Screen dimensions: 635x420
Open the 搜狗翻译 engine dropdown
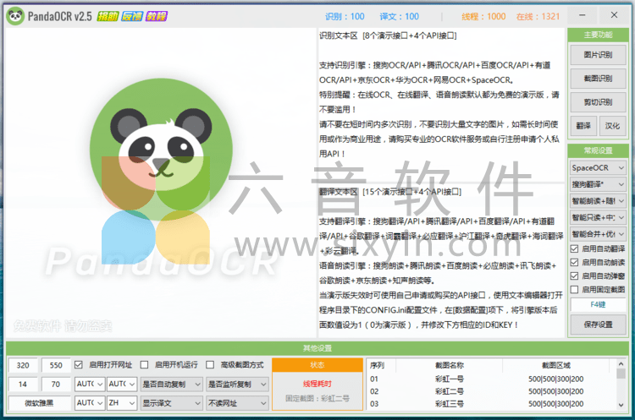click(x=598, y=184)
